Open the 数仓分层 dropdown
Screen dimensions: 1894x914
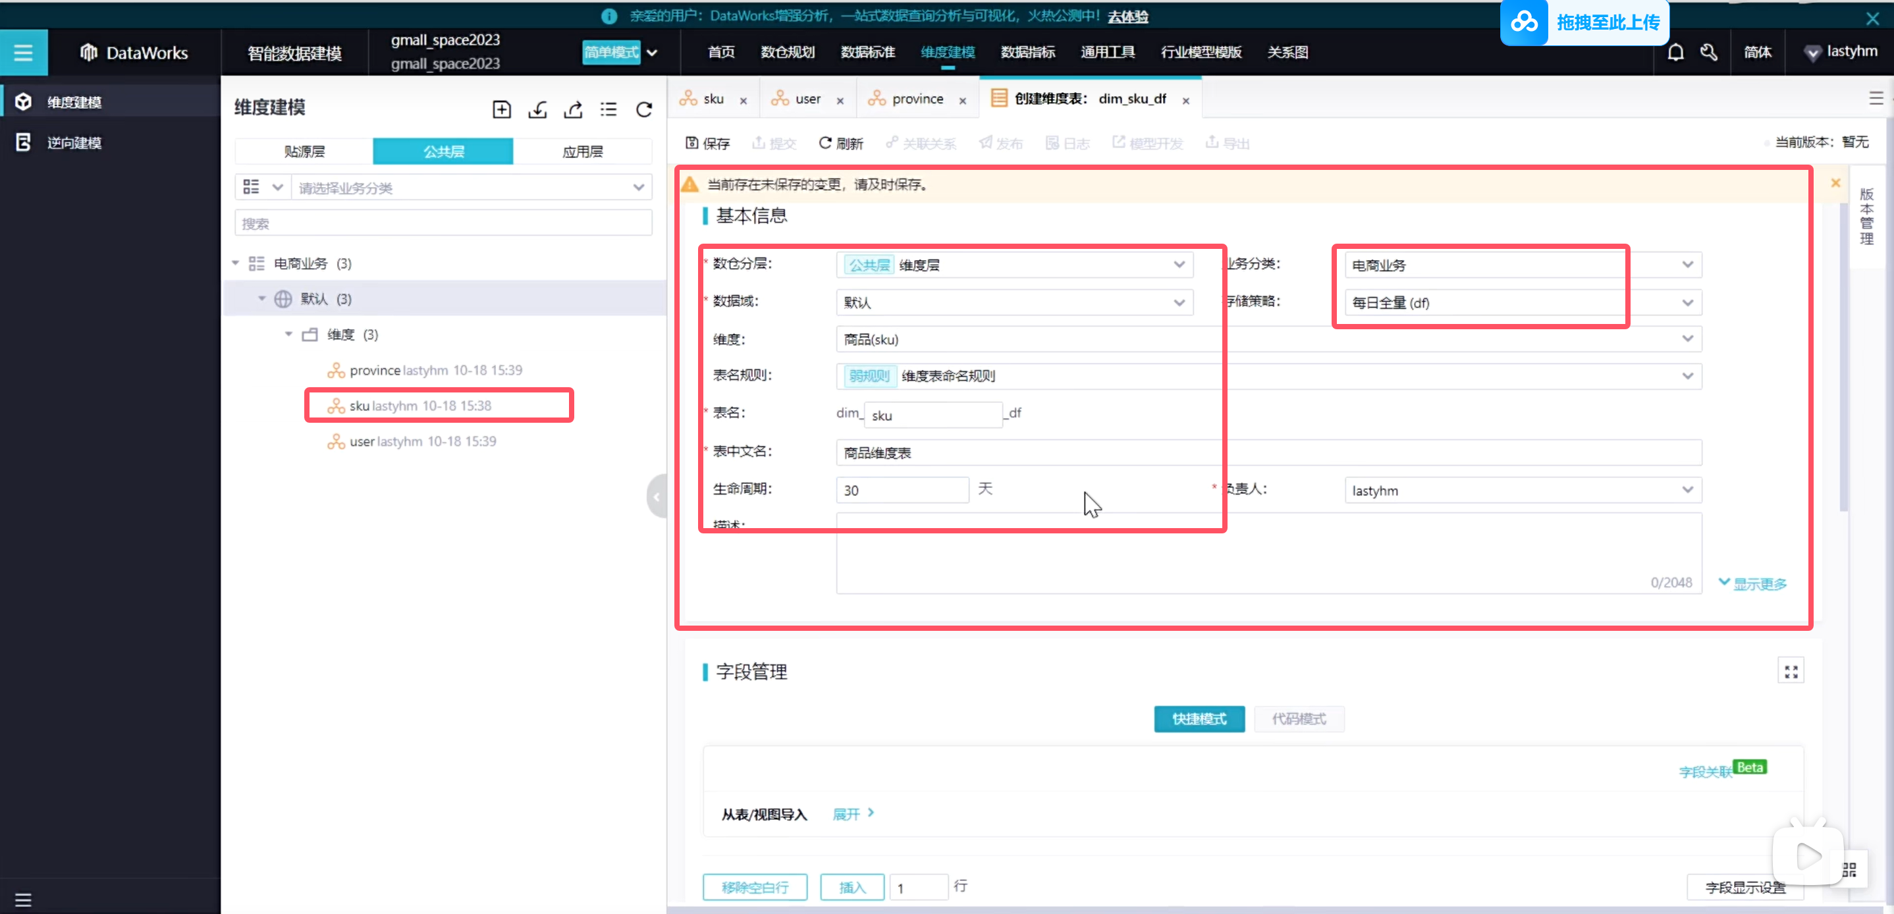[1014, 265]
